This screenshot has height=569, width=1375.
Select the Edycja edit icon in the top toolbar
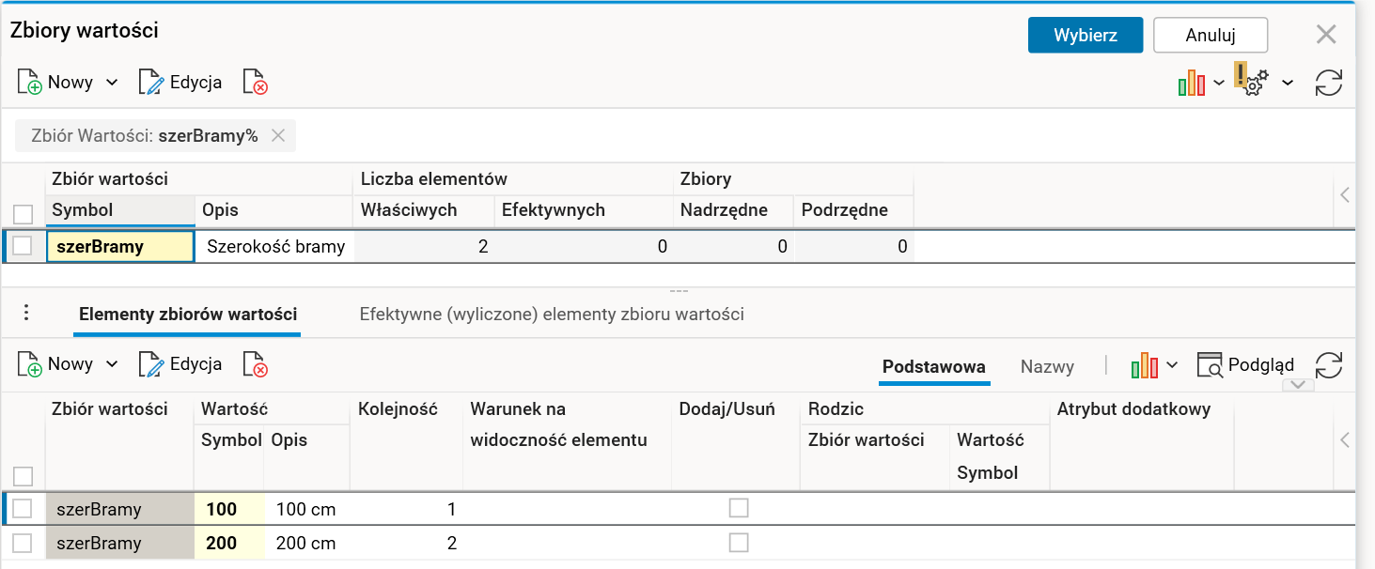tap(151, 82)
